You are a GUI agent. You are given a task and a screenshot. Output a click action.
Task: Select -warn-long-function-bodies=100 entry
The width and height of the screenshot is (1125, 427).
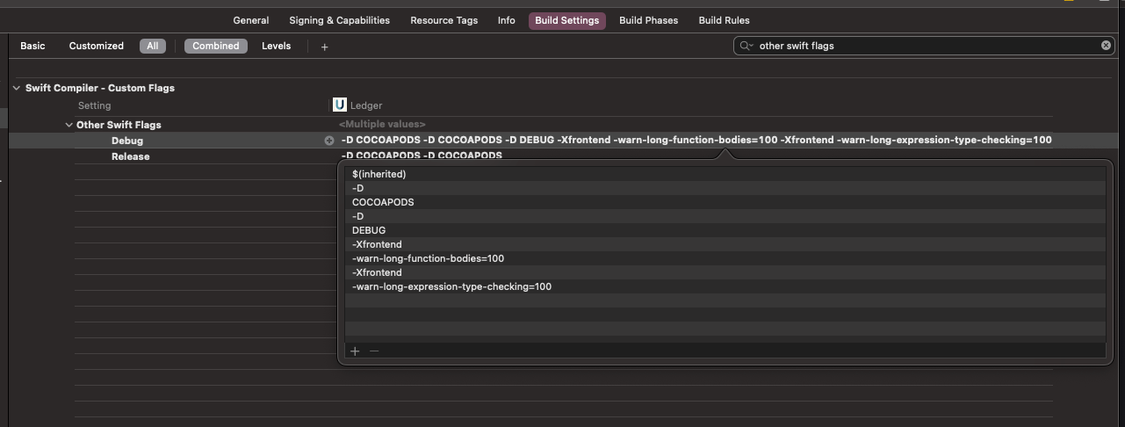(725, 258)
